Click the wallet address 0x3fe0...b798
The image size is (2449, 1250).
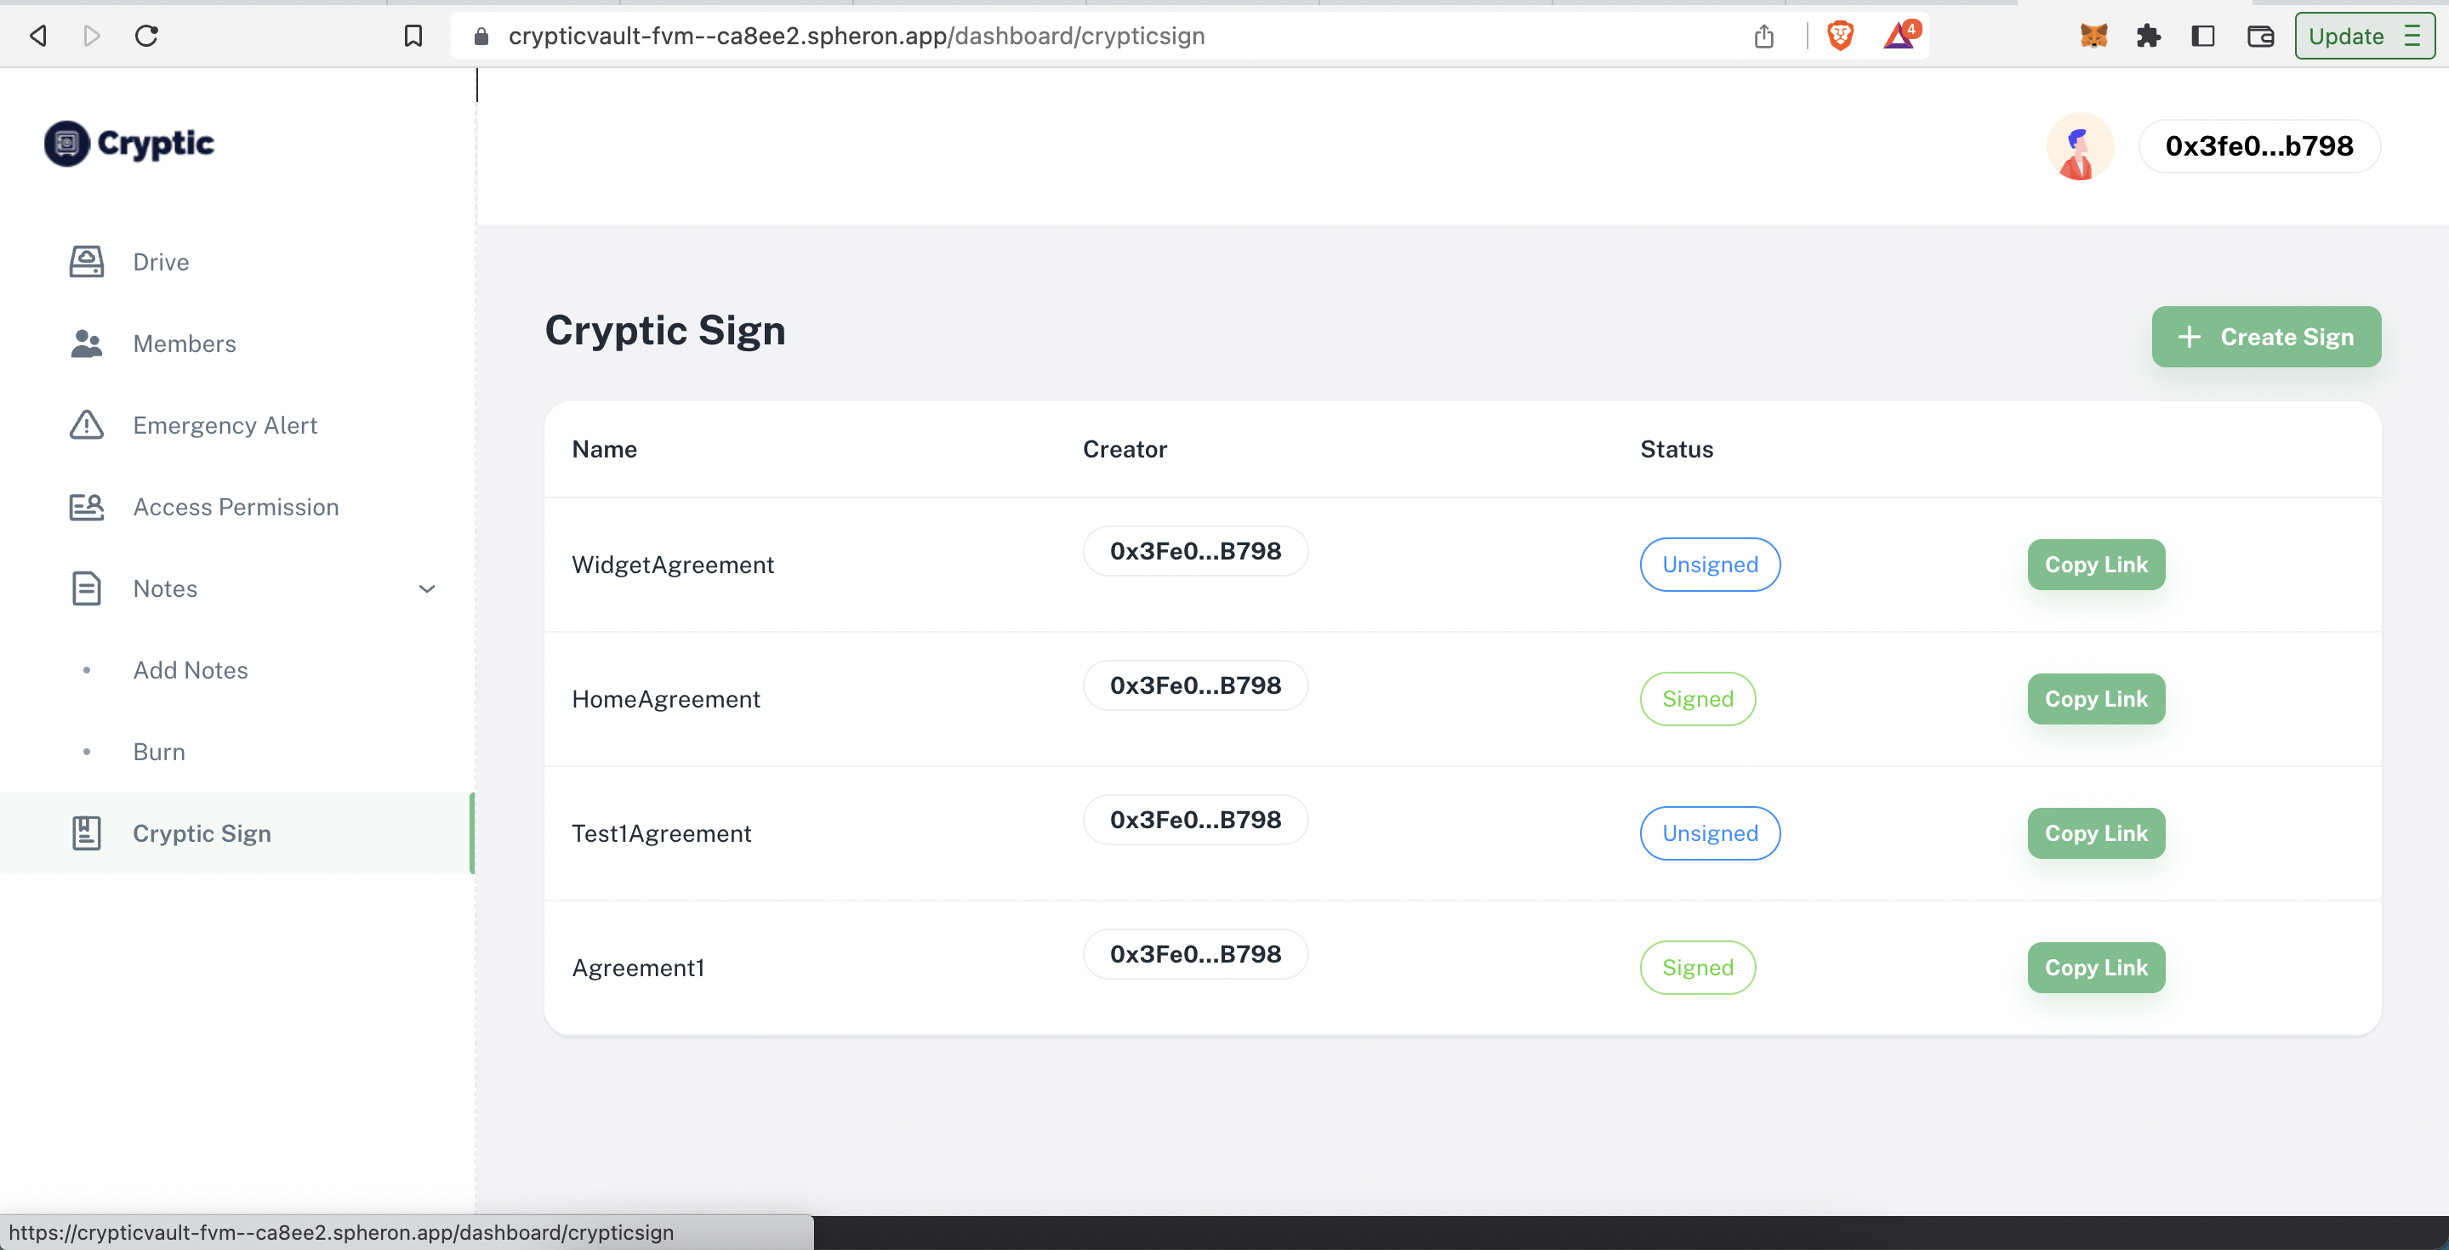2258,146
